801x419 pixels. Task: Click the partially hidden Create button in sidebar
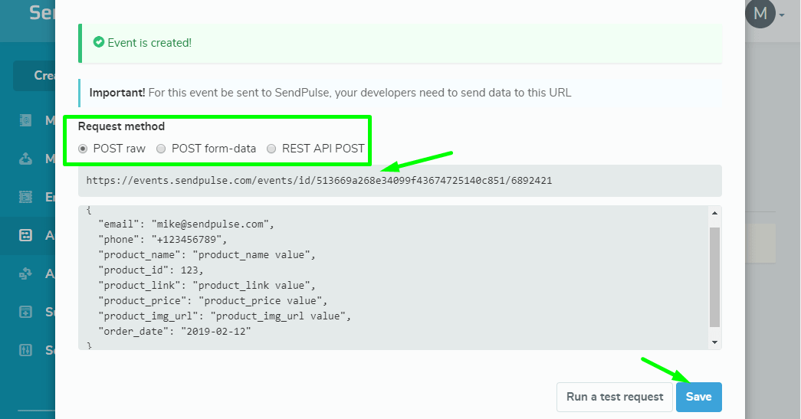pyautogui.click(x=34, y=76)
